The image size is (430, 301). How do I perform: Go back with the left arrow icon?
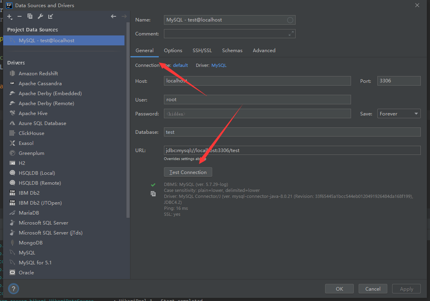coord(114,16)
